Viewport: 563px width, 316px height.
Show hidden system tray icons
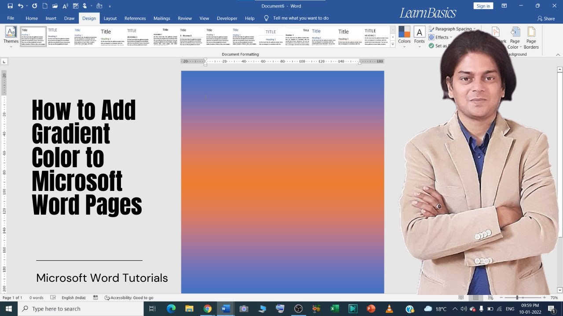[x=455, y=309]
